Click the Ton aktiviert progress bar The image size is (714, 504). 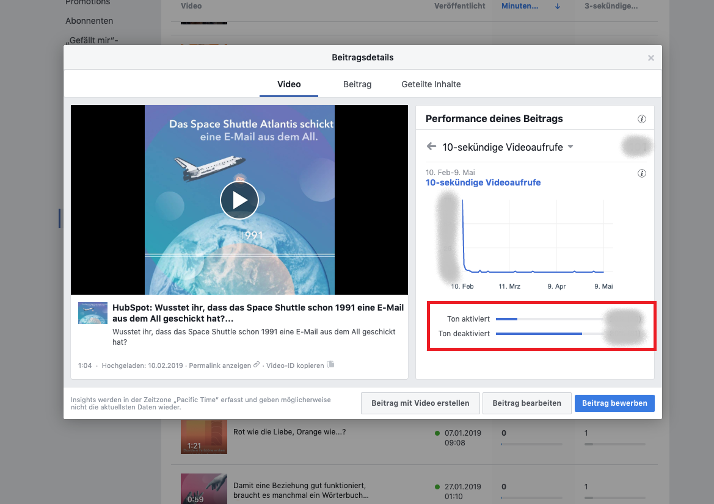click(550, 319)
